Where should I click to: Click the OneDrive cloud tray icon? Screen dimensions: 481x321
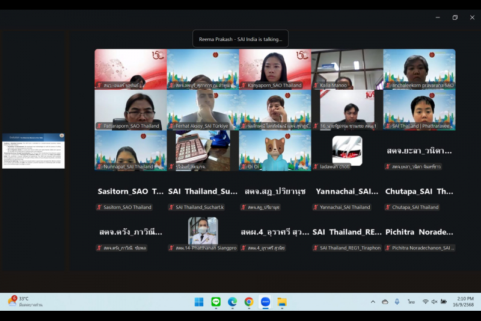[385, 302]
